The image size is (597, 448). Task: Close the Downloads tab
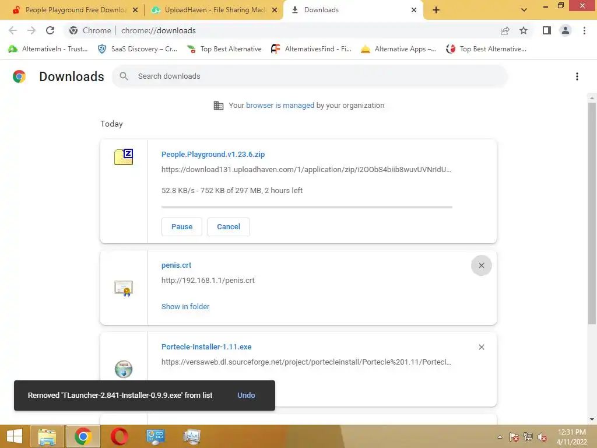414,10
